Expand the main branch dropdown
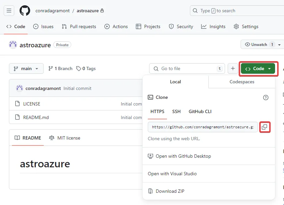 (26, 68)
